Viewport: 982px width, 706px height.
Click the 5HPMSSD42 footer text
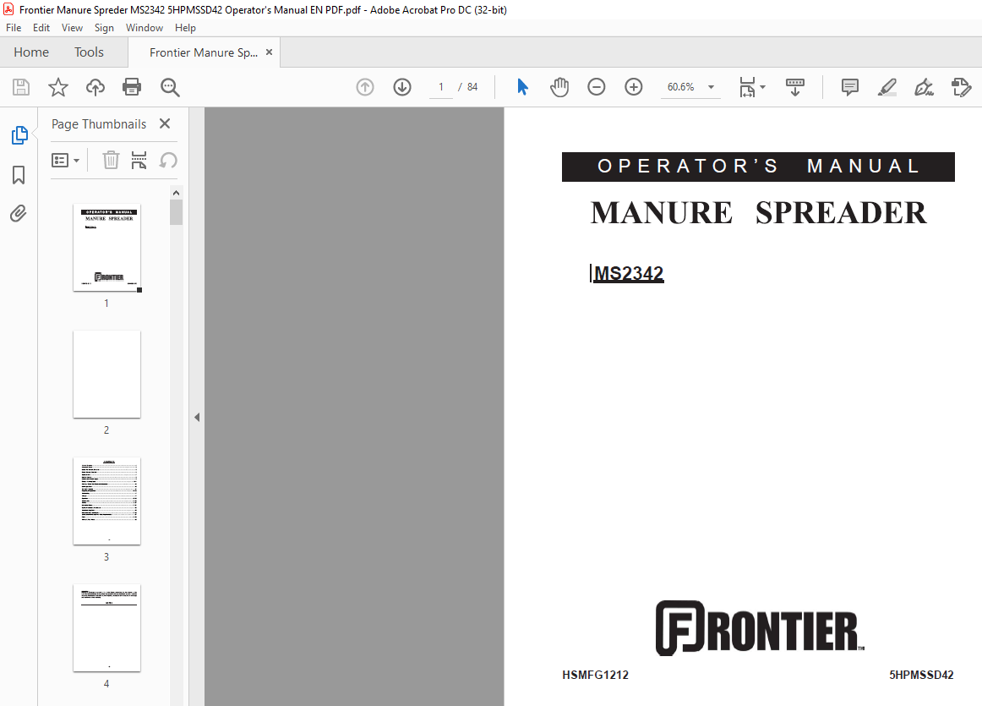point(921,675)
